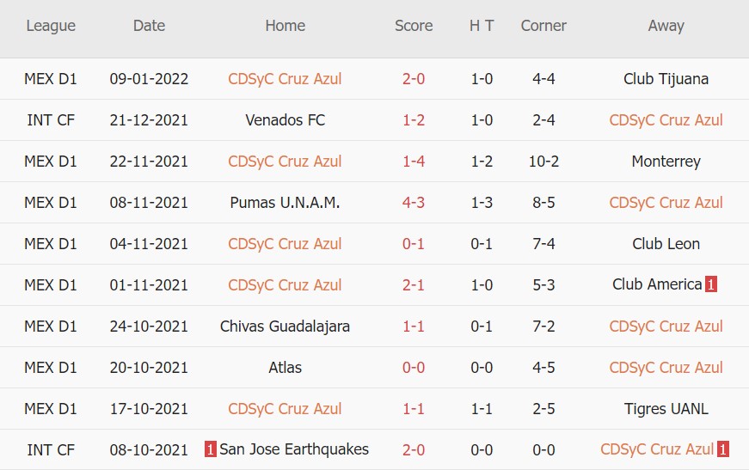Click the Club Leon away team
The height and width of the screenshot is (470, 749).
(666, 244)
